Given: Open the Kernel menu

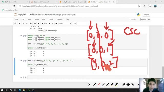Looking at the screenshot, I should coord(51,19).
